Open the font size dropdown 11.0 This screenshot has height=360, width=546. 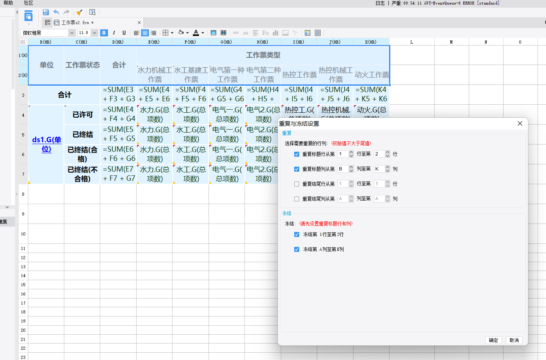(94, 33)
